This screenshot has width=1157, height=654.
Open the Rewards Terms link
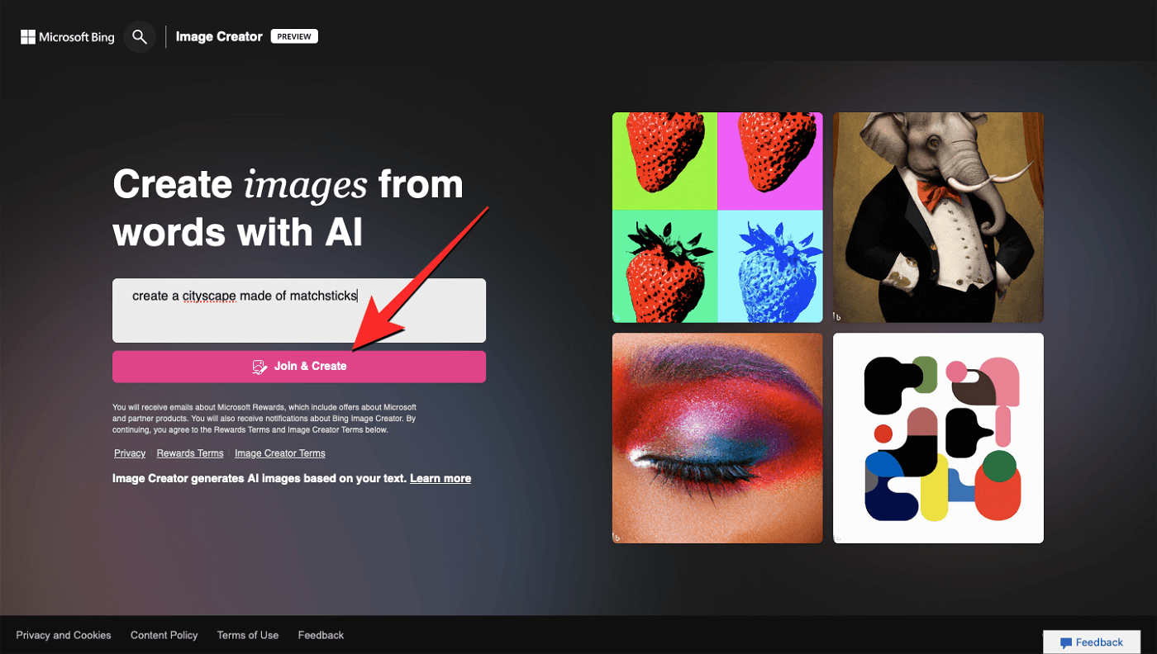pos(190,453)
